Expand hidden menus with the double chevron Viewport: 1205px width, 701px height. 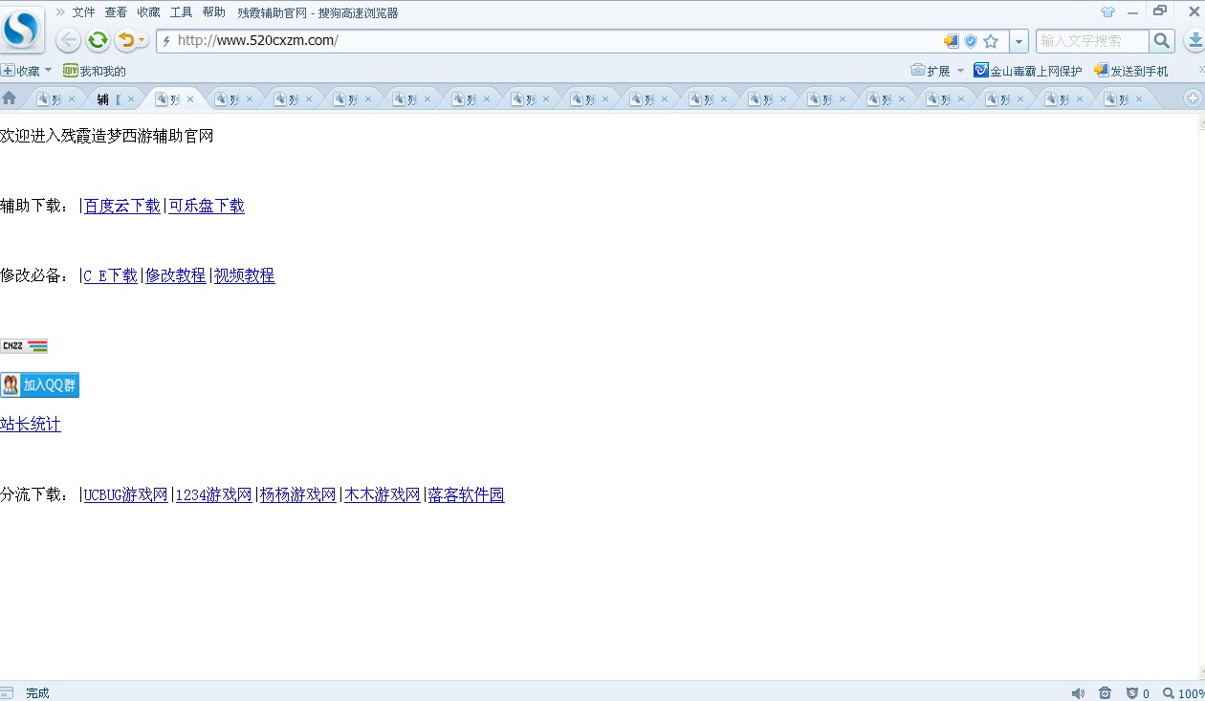(x=60, y=11)
